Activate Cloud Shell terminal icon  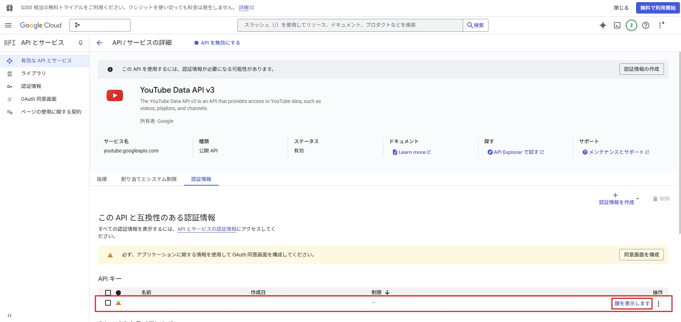coord(617,25)
